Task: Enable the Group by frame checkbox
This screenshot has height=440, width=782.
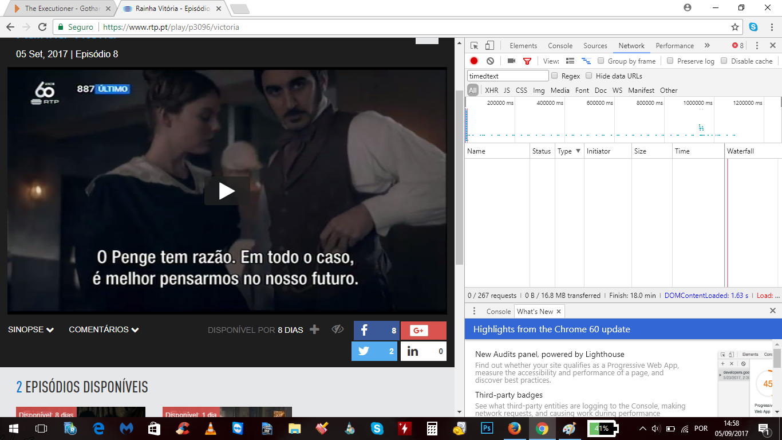Action: [x=601, y=61]
